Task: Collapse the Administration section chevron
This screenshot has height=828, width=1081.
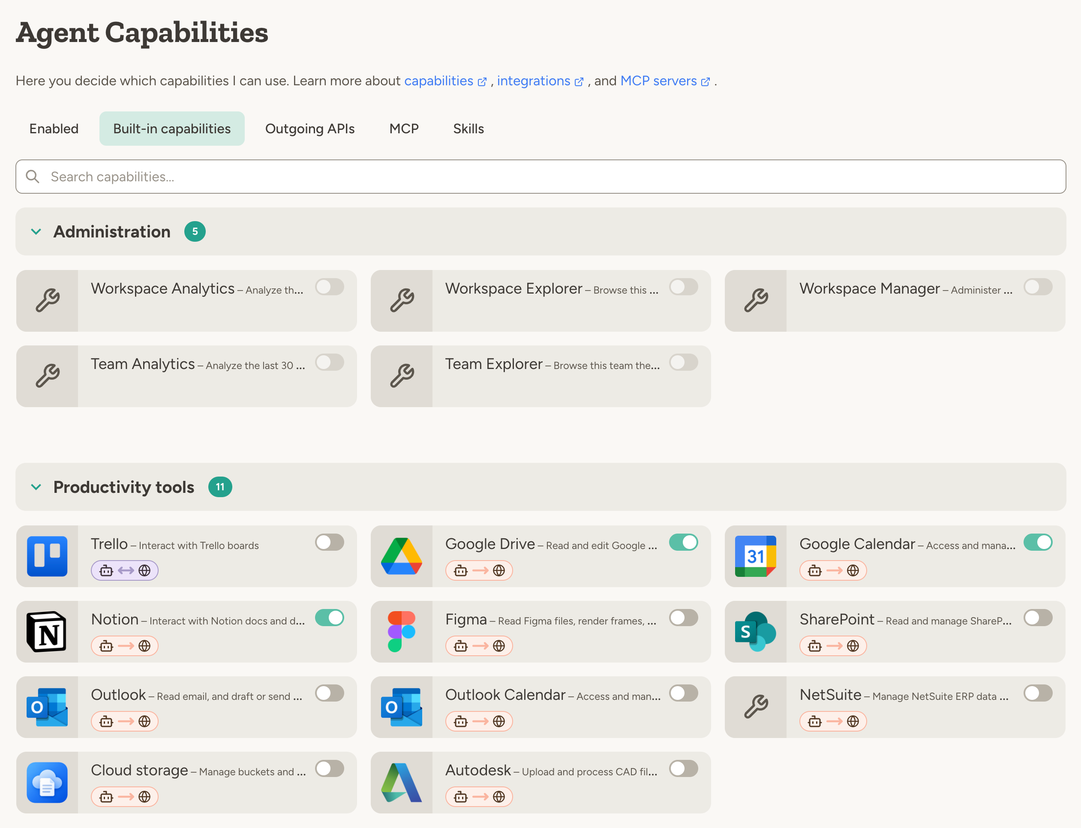Action: click(36, 231)
